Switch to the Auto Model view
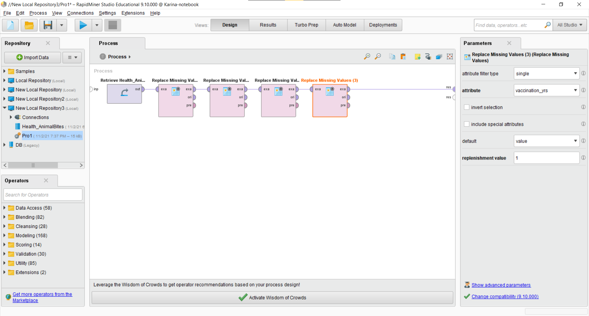 [x=345, y=25]
